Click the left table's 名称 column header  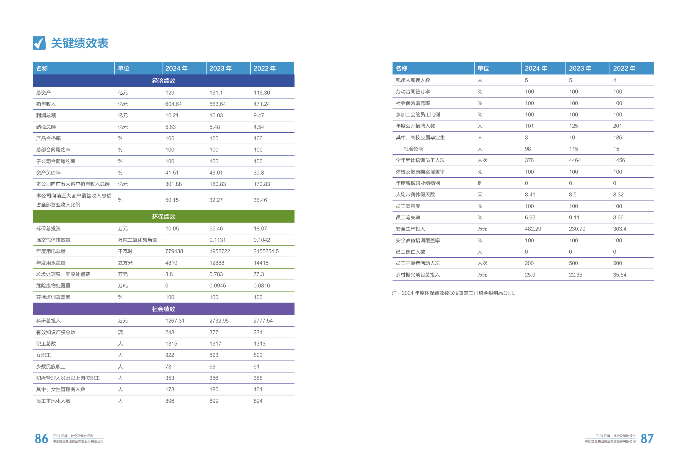click(42, 68)
